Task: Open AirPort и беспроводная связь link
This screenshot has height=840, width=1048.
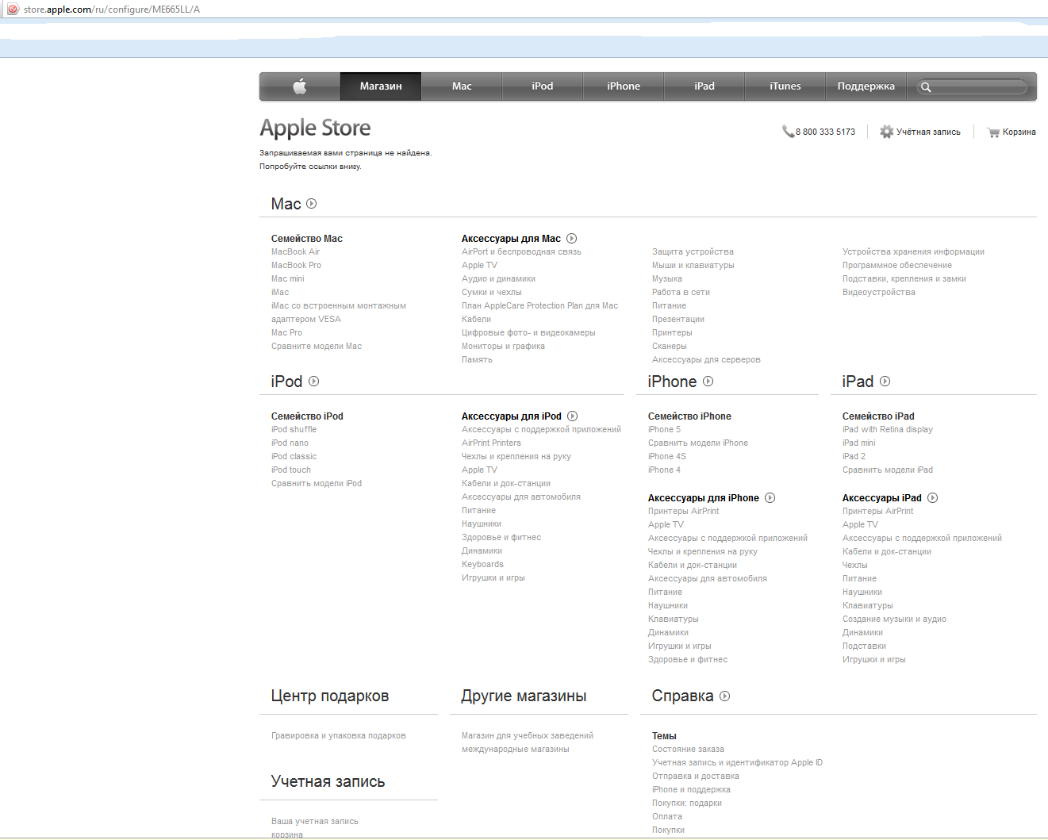Action: tap(521, 252)
